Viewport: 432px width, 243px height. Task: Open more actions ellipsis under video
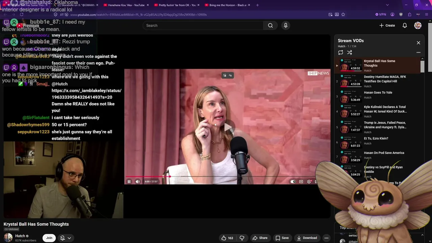click(x=326, y=238)
